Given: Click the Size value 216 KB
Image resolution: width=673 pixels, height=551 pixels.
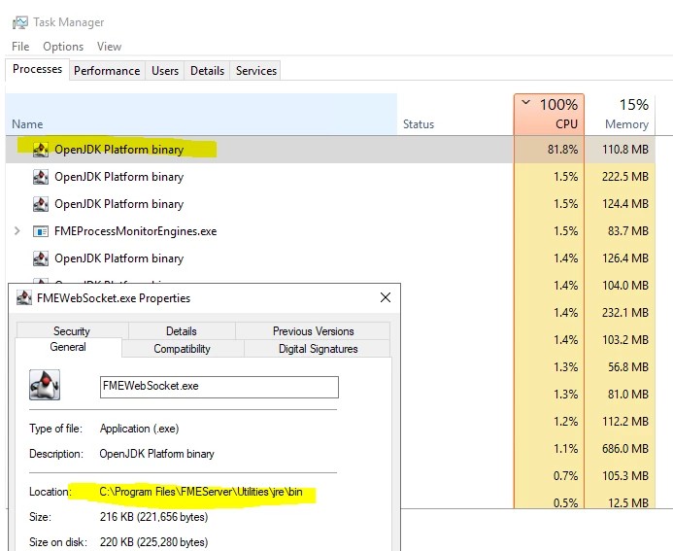Looking at the screenshot, I should [153, 517].
